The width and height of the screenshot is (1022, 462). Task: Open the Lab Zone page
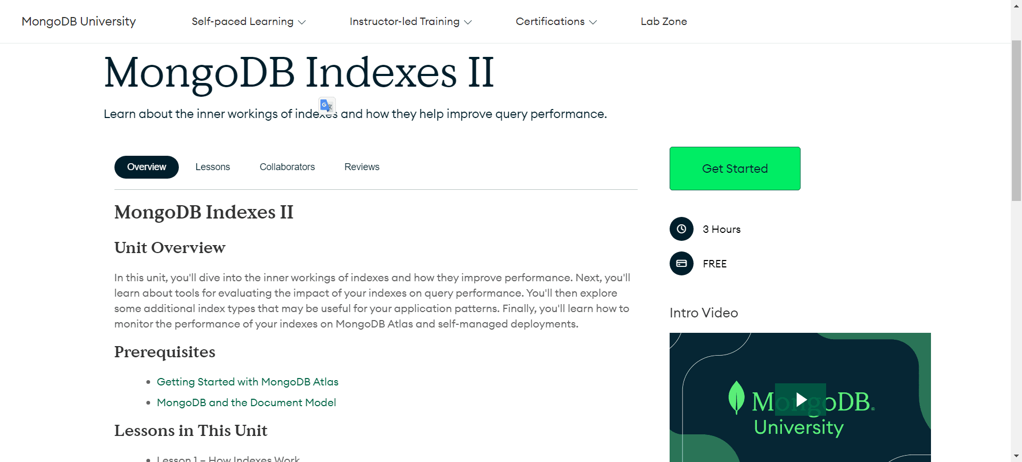[664, 21]
